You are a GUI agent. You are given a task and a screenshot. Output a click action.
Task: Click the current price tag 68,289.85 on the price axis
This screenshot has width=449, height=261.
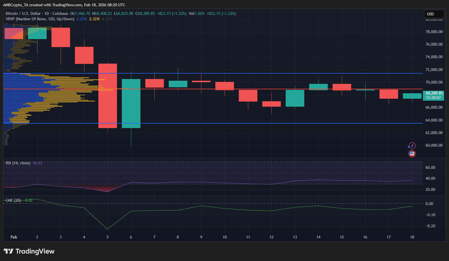click(x=434, y=93)
